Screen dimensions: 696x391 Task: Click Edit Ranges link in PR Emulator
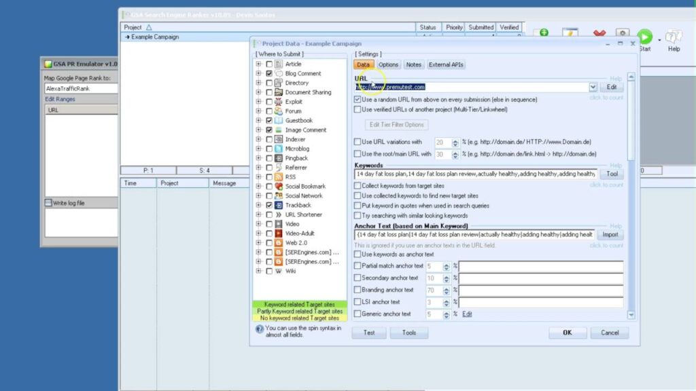click(x=60, y=99)
